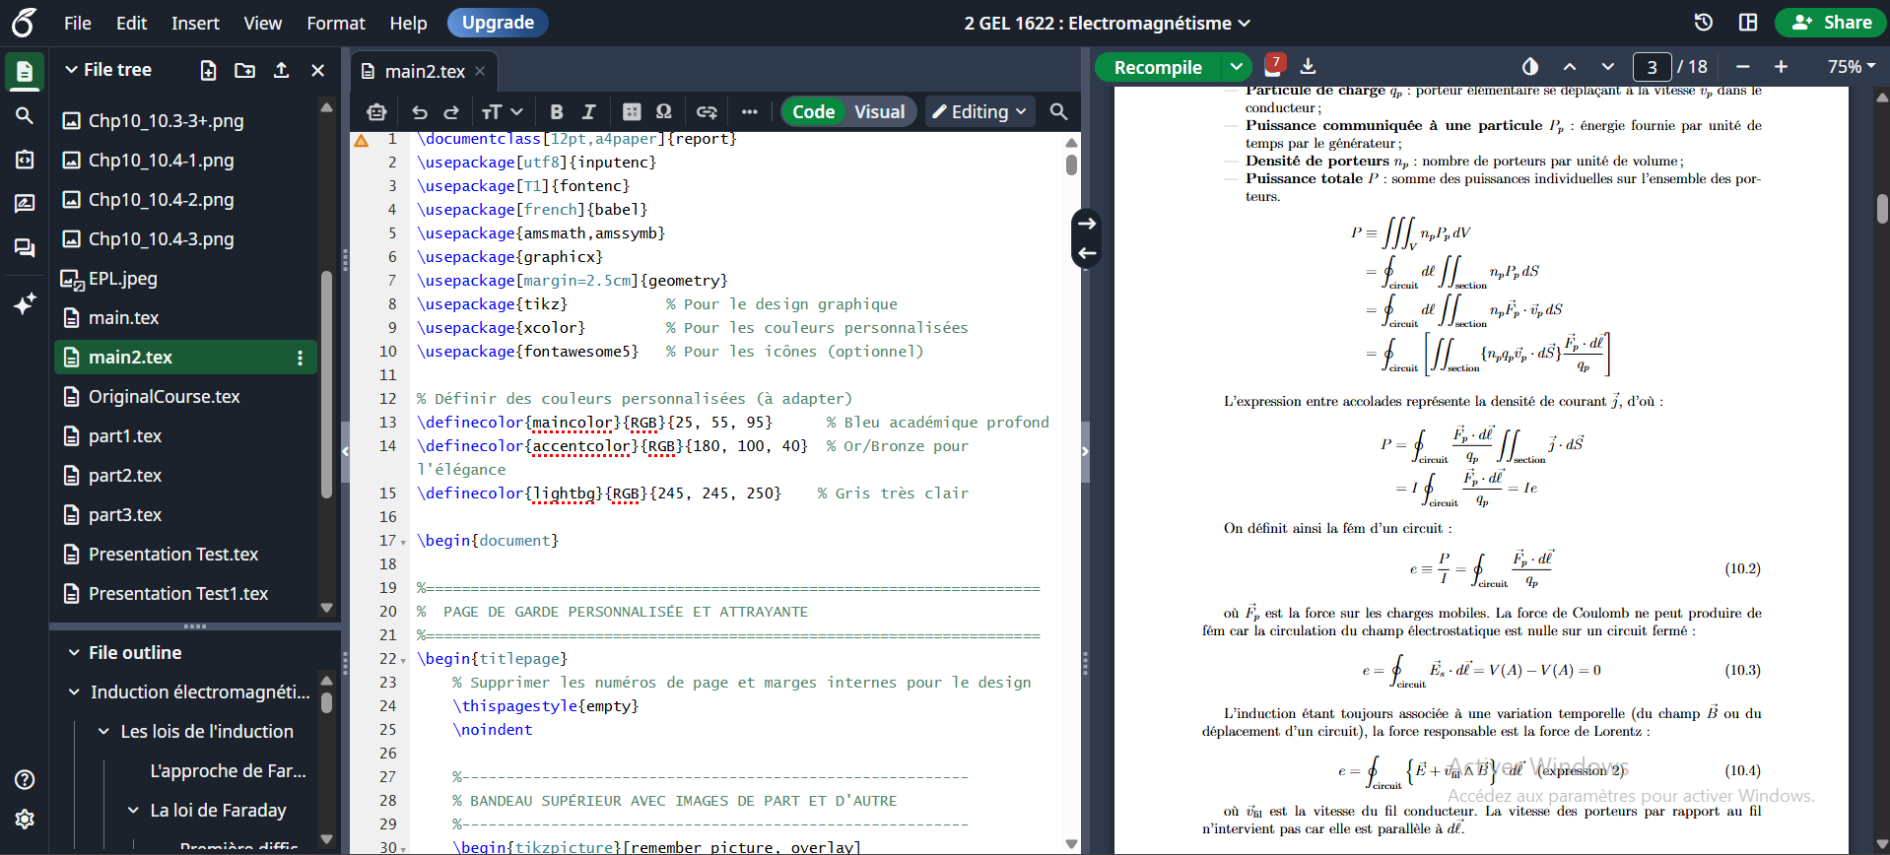The height and width of the screenshot is (855, 1890).
Task: Undo last edit in editor
Action: click(420, 111)
